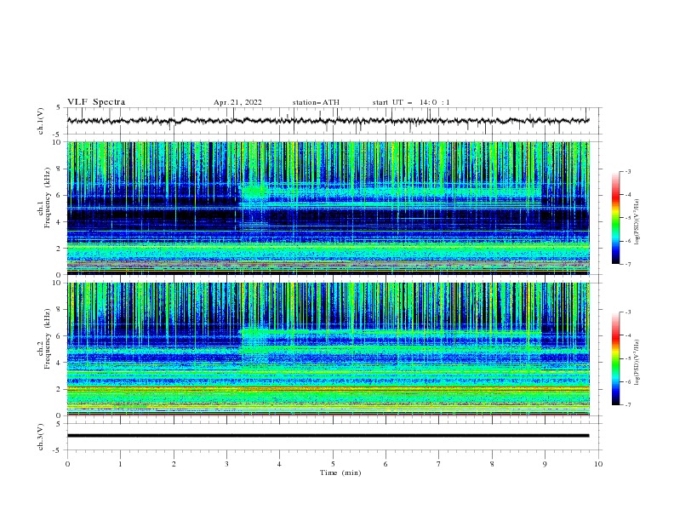
Task: Click the 'ch.1(V)' waveform axis label
Action: coord(41,121)
